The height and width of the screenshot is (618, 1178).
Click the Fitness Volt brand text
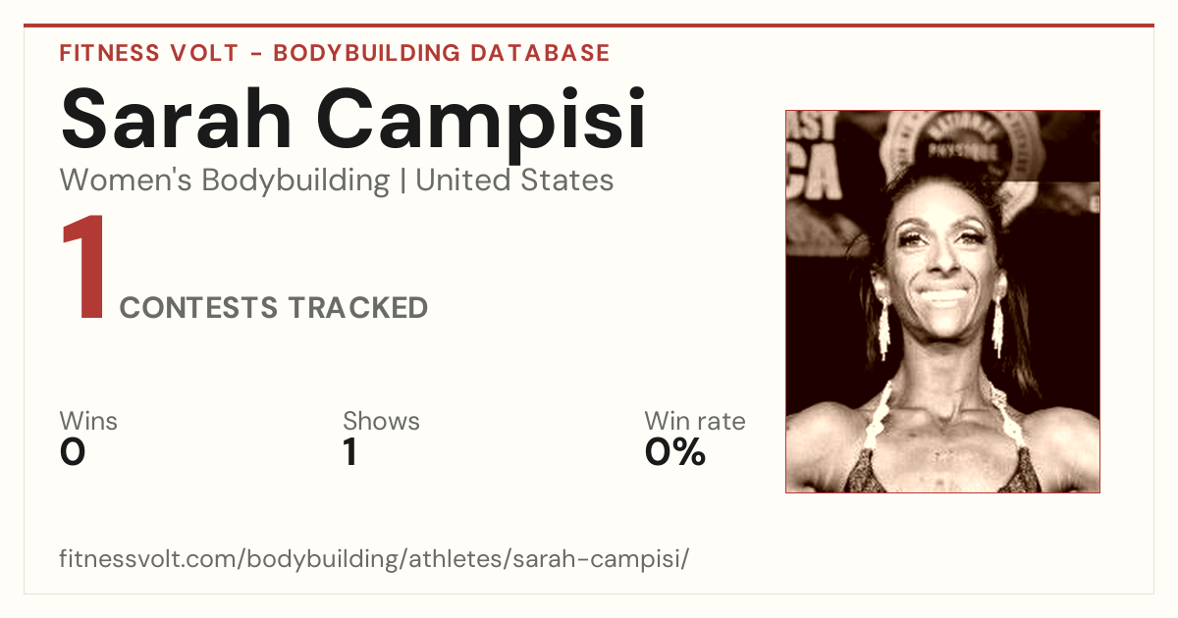click(147, 53)
